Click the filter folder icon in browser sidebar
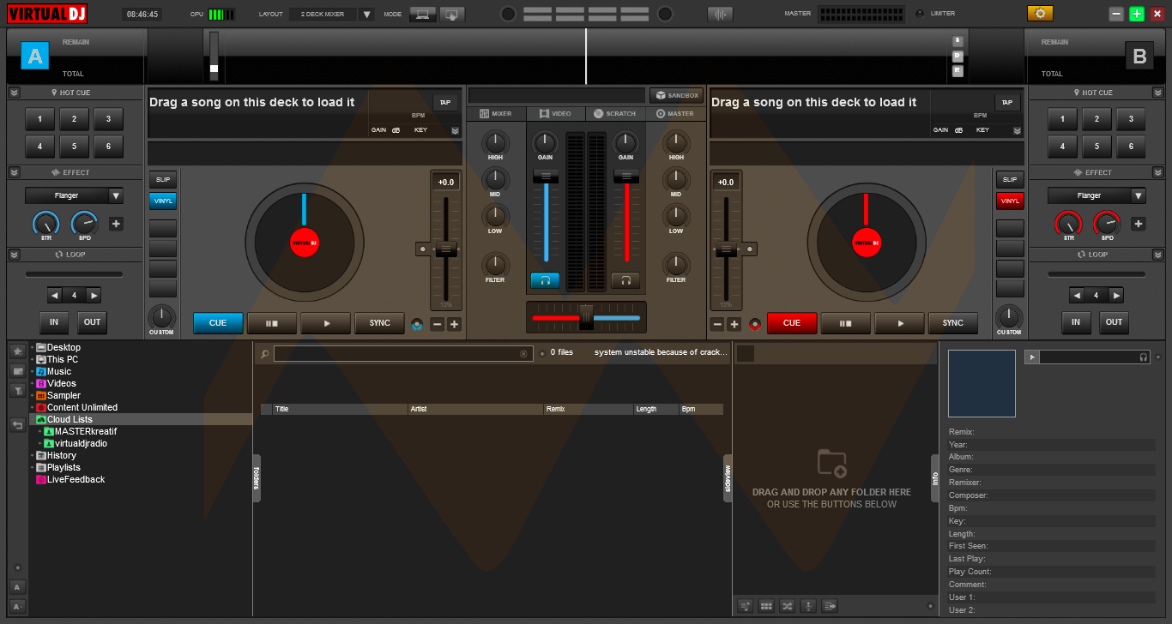 pyautogui.click(x=17, y=391)
